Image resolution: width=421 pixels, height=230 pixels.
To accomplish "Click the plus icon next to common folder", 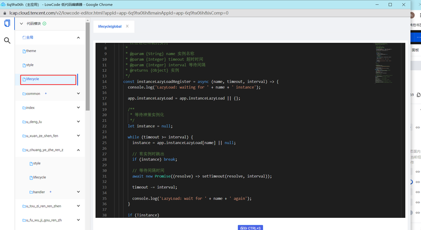I will click(x=46, y=93).
